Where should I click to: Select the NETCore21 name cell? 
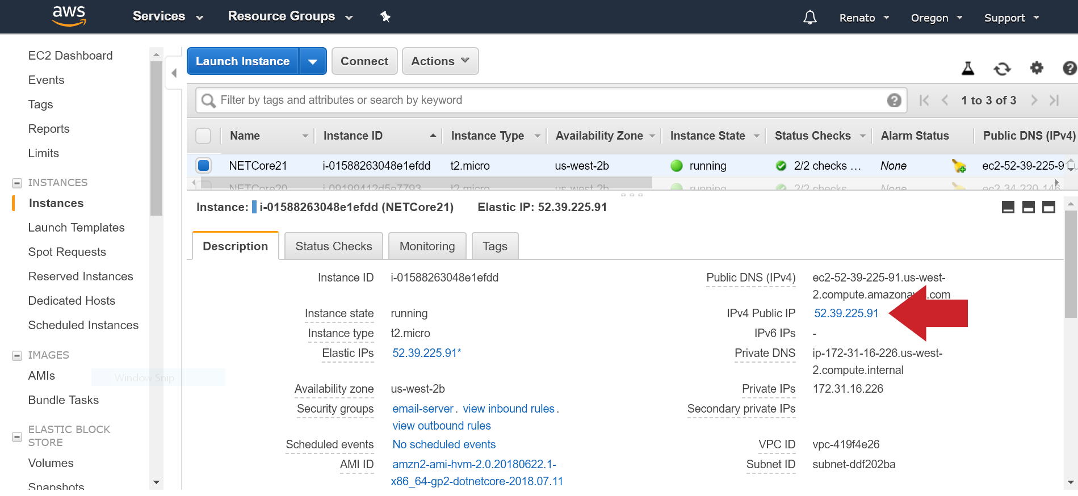(258, 166)
